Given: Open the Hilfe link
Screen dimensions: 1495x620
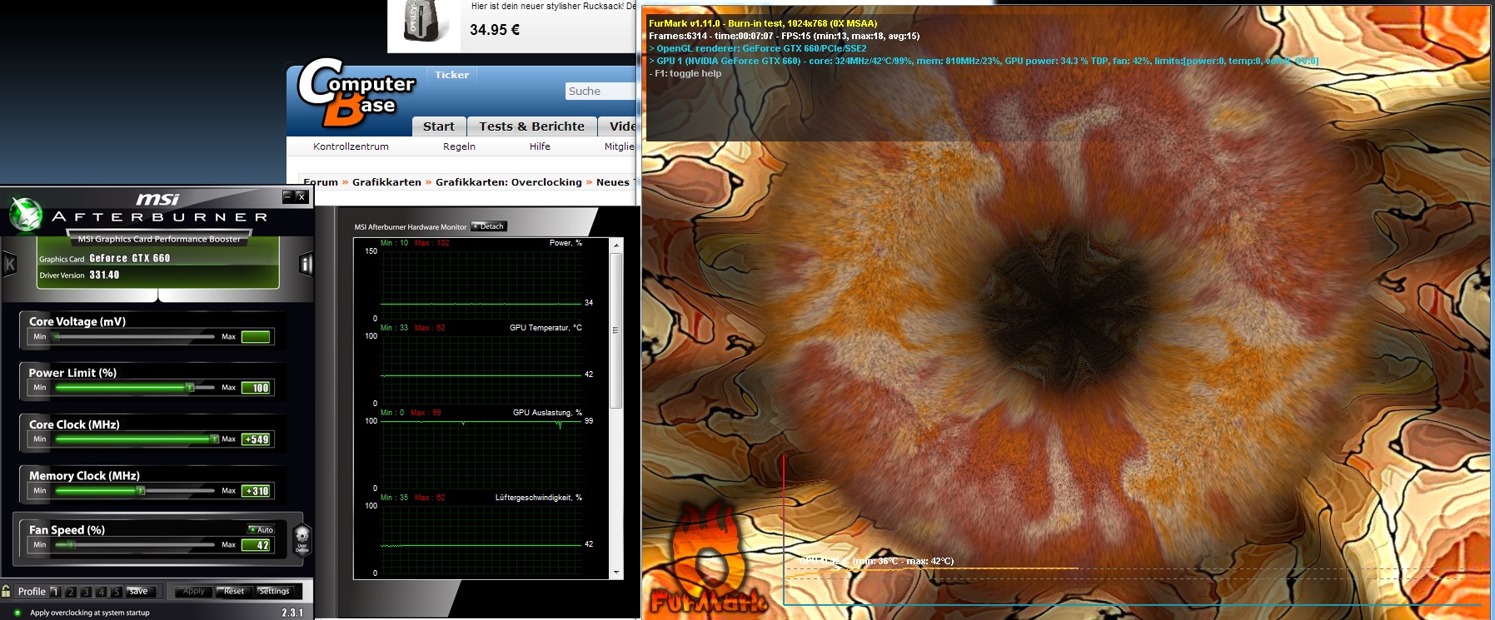Looking at the screenshot, I should (x=540, y=146).
